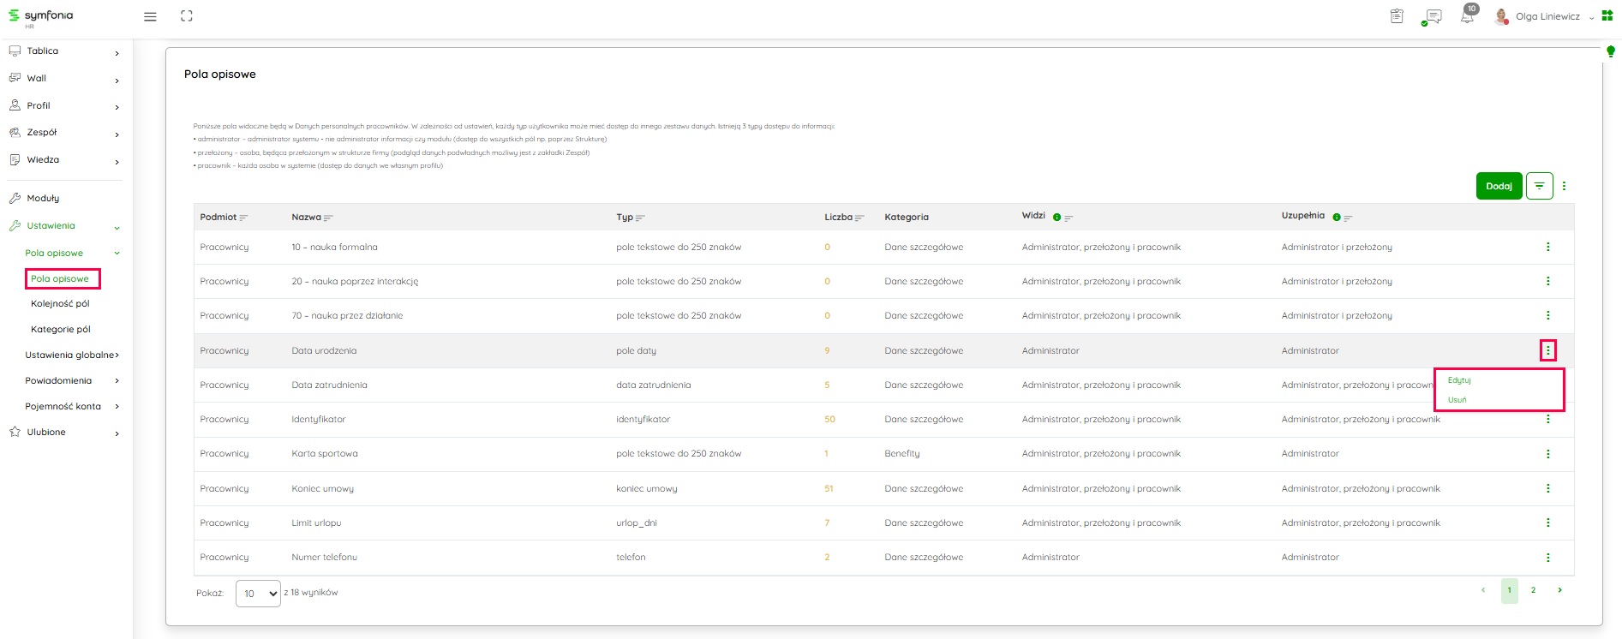Open the notifications bell
1622x639 pixels.
click(1467, 16)
